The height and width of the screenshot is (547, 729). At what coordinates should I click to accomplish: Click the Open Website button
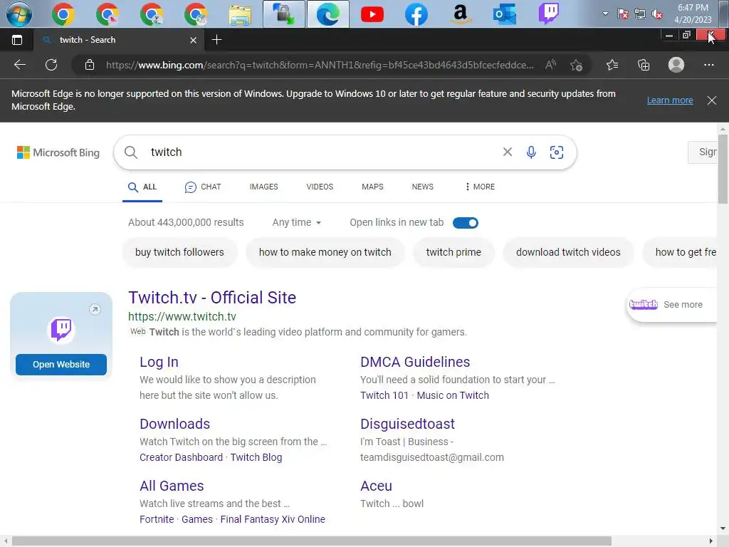click(61, 365)
